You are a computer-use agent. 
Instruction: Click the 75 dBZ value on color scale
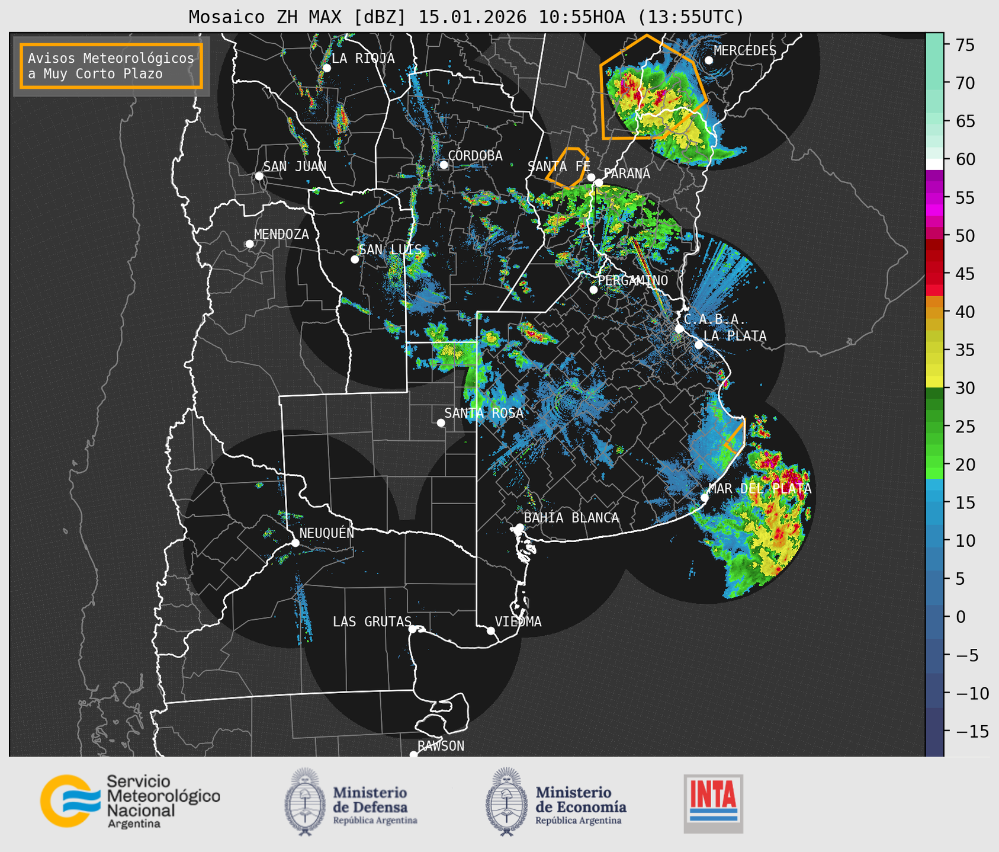(x=965, y=45)
